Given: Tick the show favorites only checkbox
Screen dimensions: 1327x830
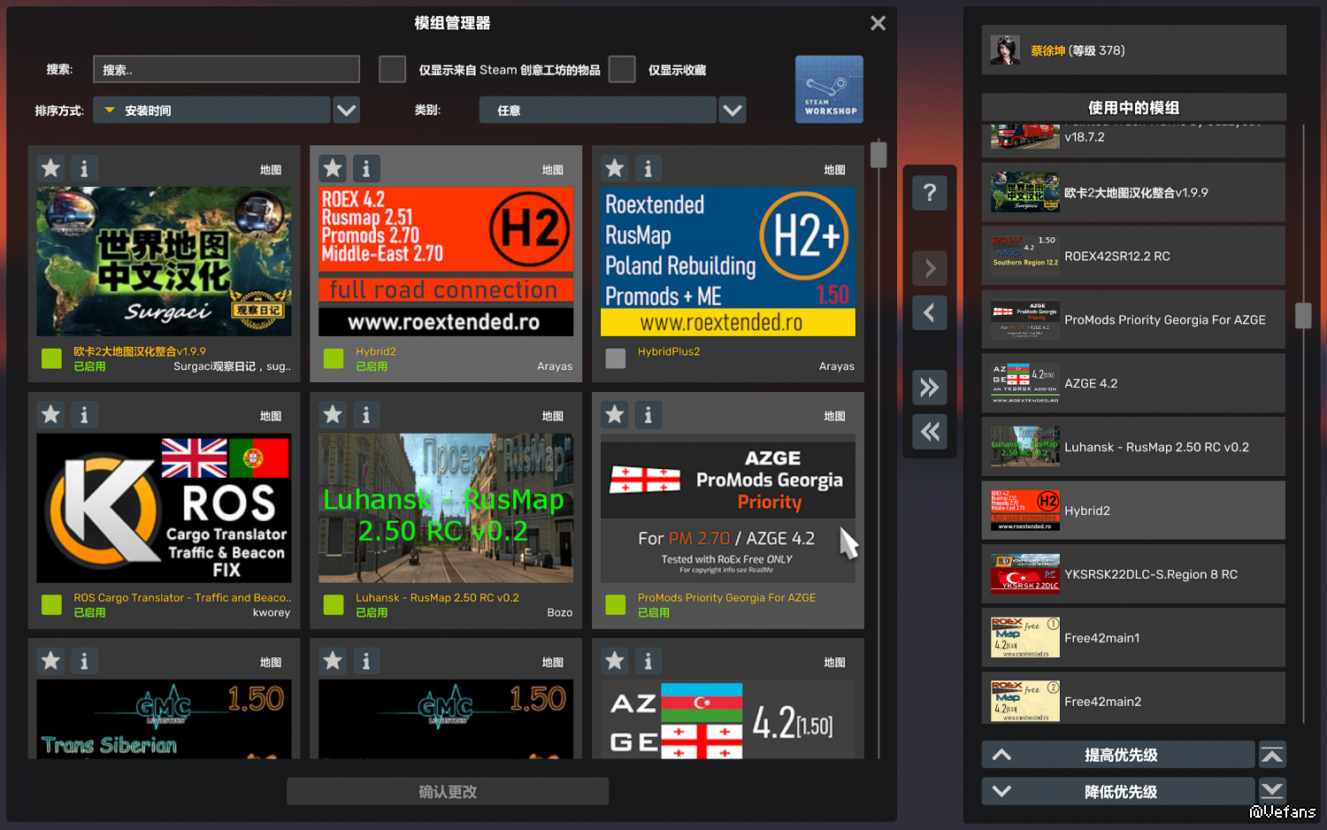Looking at the screenshot, I should 622,69.
